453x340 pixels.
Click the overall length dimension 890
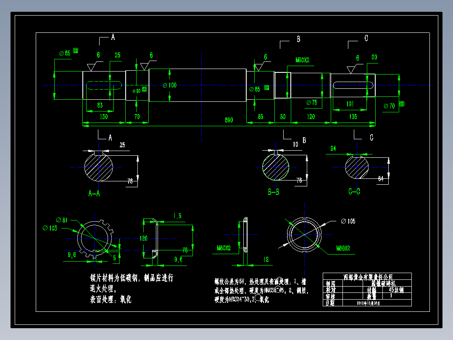pos(229,120)
